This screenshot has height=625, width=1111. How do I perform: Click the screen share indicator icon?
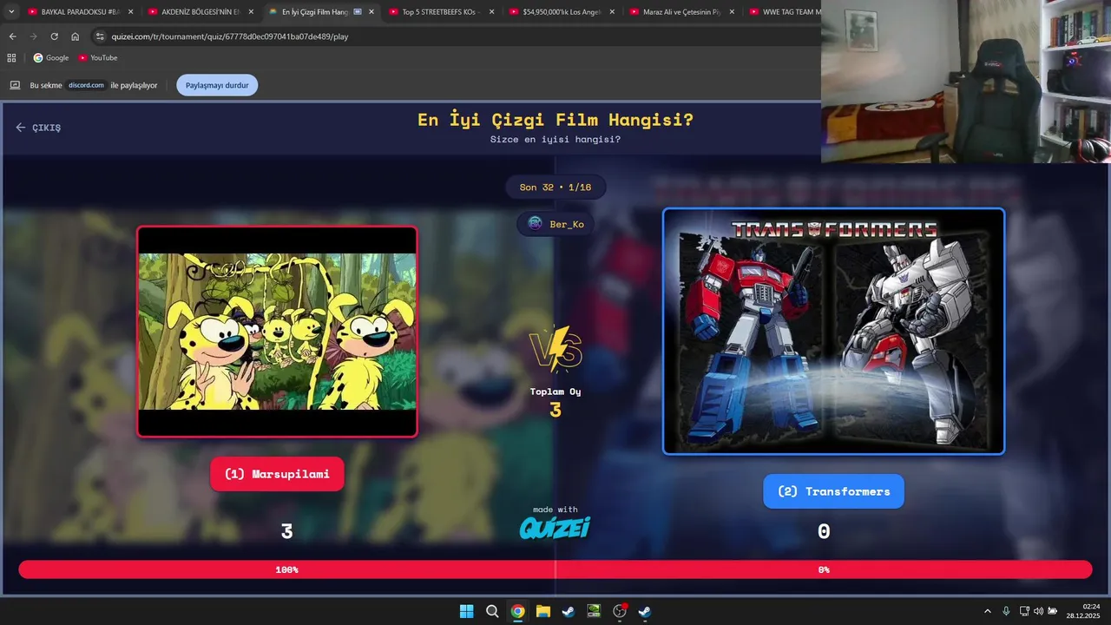click(15, 85)
